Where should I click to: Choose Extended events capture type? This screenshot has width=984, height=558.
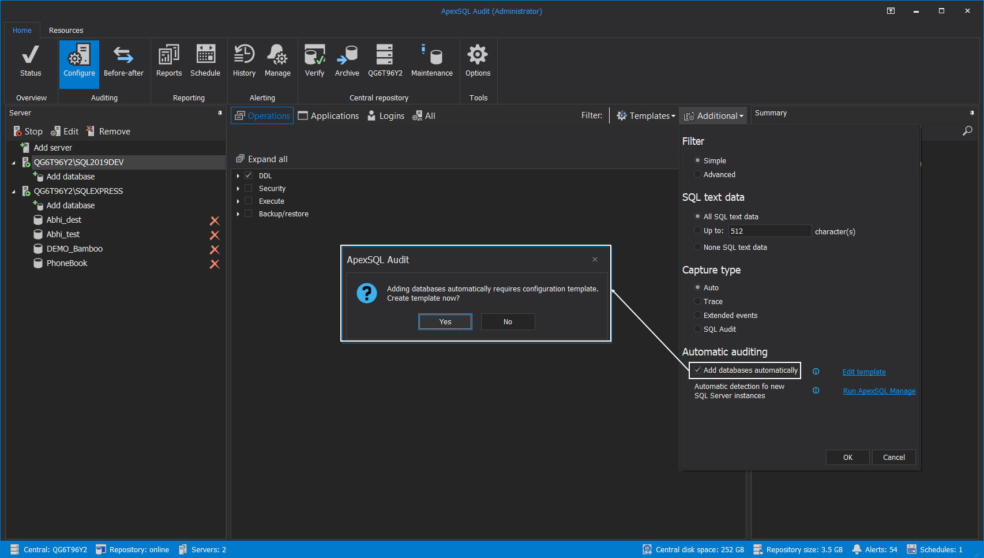(697, 315)
